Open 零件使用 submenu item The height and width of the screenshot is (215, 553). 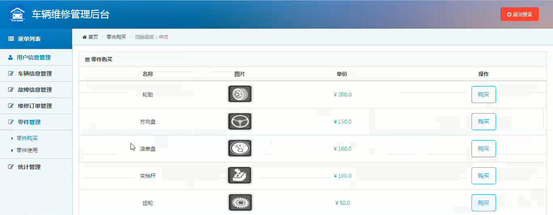point(27,150)
